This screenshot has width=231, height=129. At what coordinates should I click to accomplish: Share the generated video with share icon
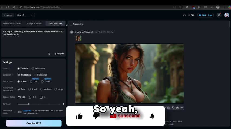pos(177,108)
